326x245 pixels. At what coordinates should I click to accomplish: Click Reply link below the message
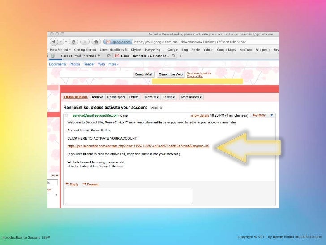pos(74,184)
